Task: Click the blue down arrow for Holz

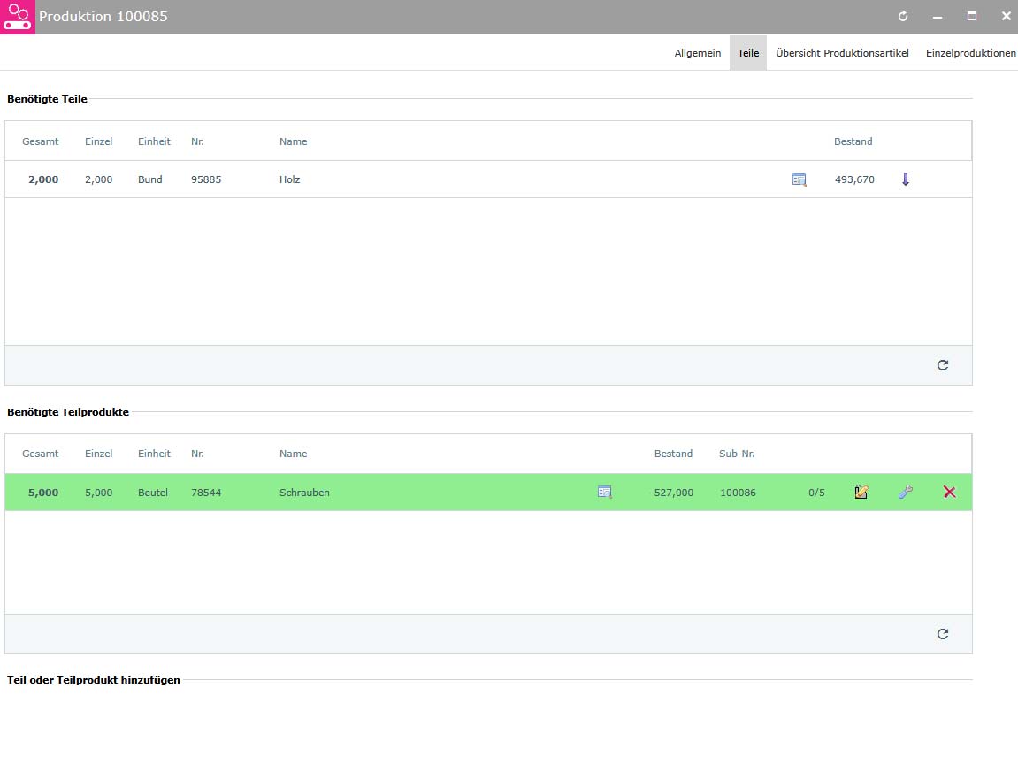Action: [906, 179]
